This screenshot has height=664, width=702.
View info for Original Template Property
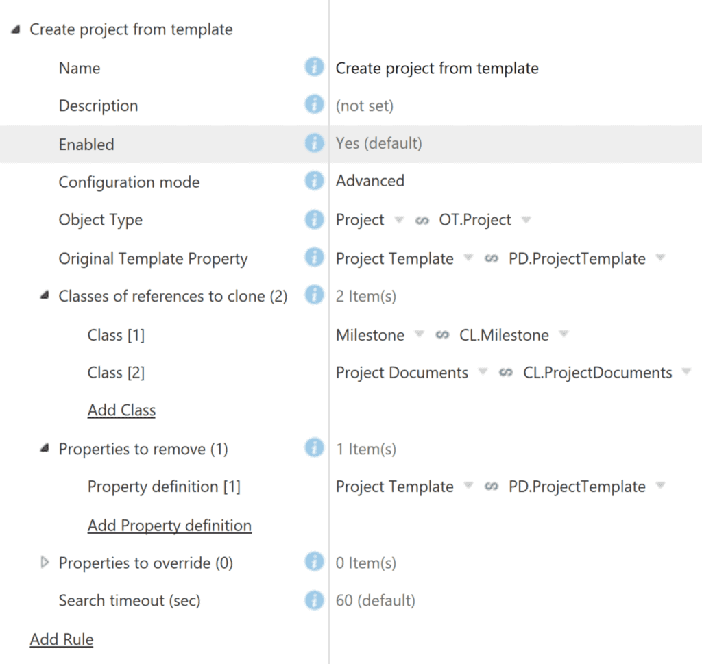coord(314,257)
